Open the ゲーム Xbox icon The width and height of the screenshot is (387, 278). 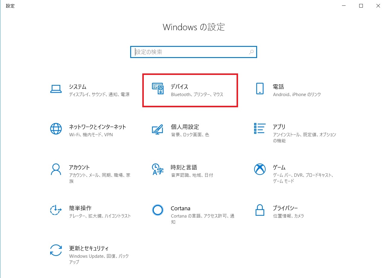pyautogui.click(x=260, y=169)
